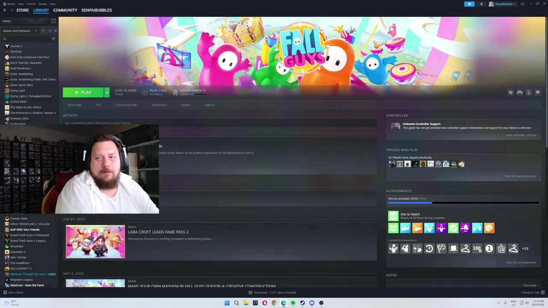Open the Discussions link
The width and height of the screenshot is (548, 308).
(159, 105)
